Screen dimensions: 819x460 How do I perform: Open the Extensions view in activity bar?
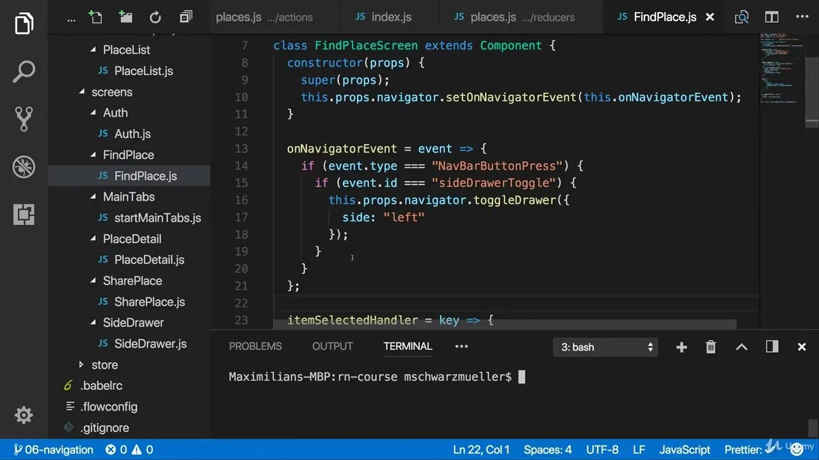point(24,215)
